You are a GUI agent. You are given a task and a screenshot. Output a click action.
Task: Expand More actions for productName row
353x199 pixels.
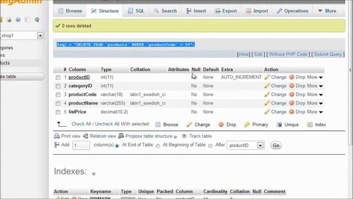click(315, 103)
